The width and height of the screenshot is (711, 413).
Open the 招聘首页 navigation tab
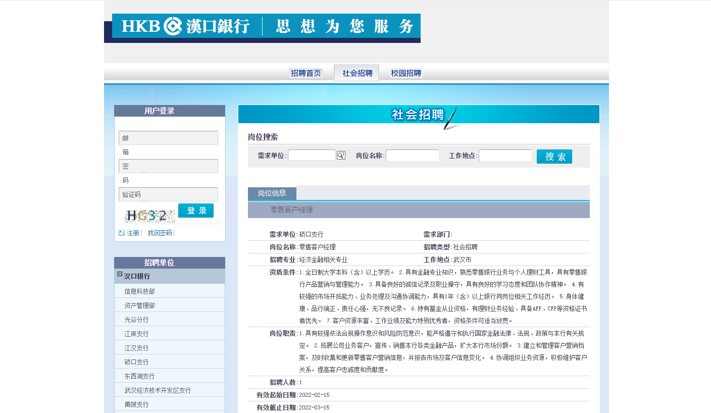[306, 73]
